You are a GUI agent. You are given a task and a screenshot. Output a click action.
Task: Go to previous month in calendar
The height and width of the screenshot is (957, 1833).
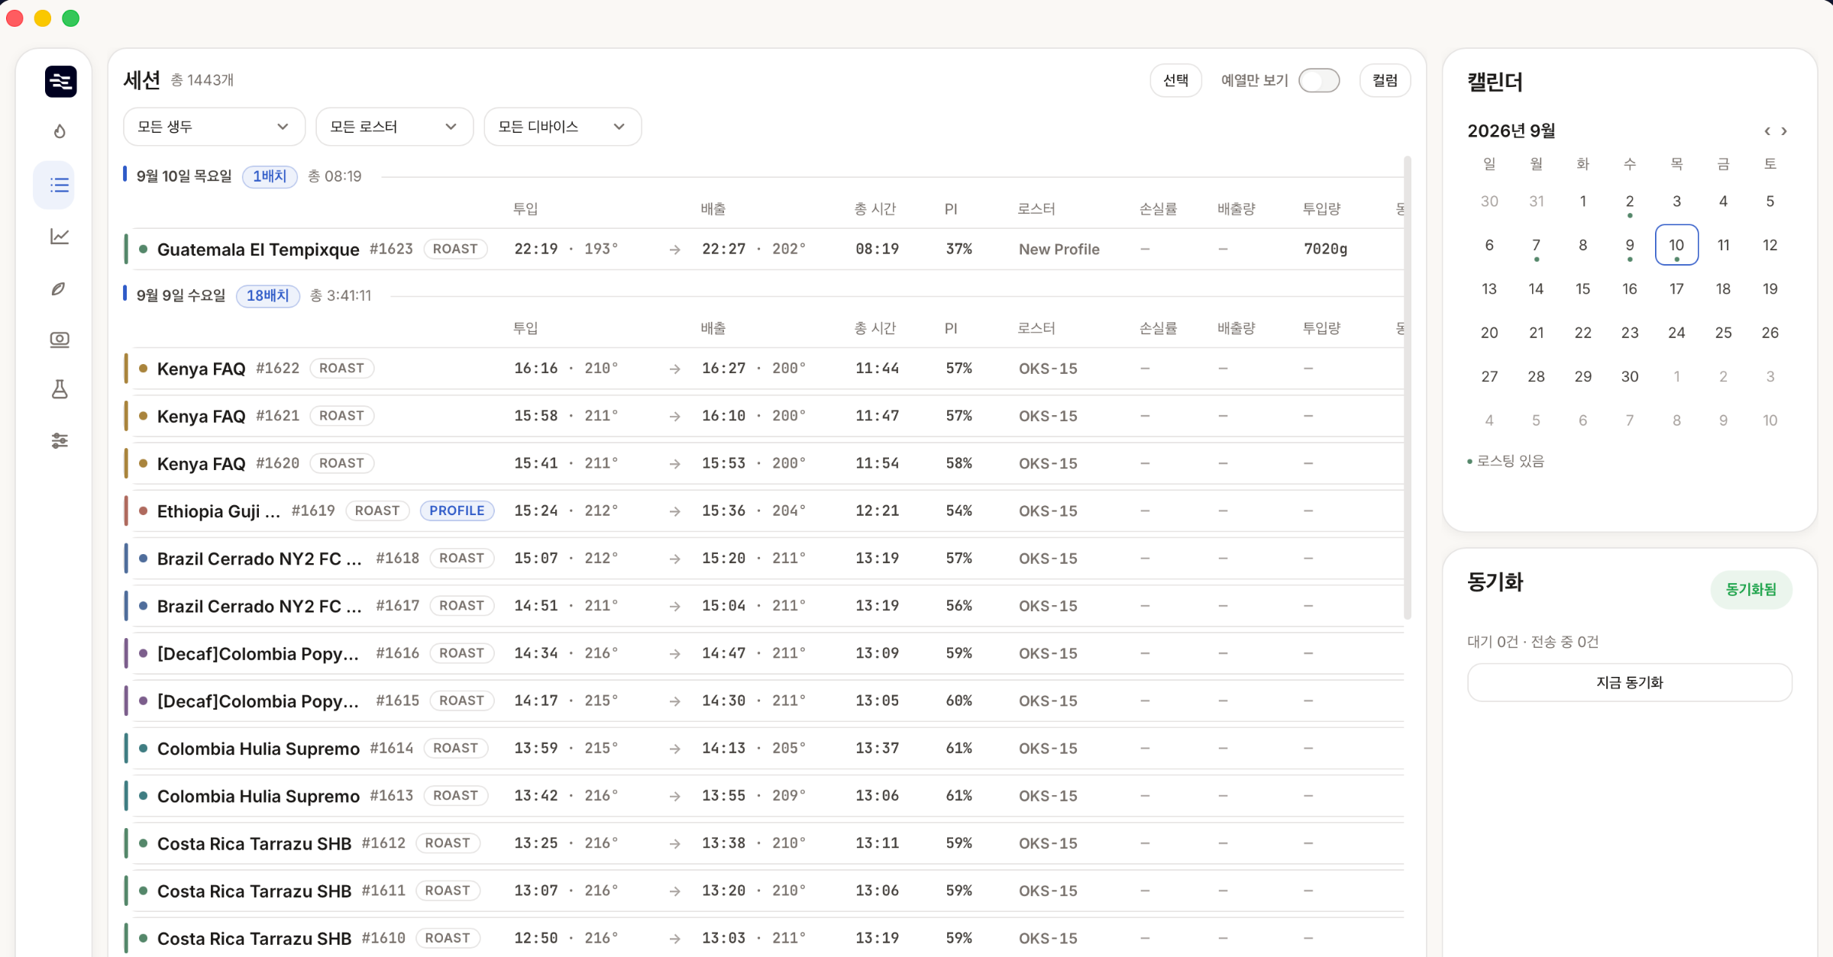tap(1767, 131)
